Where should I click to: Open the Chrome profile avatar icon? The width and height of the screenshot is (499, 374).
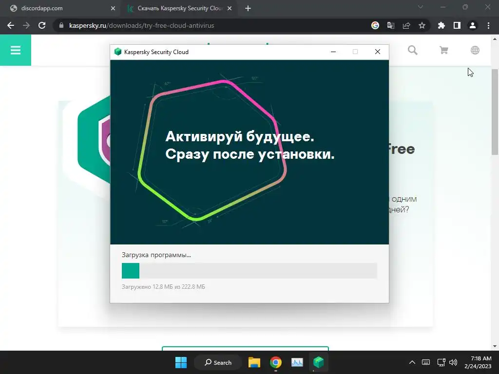coord(473,25)
